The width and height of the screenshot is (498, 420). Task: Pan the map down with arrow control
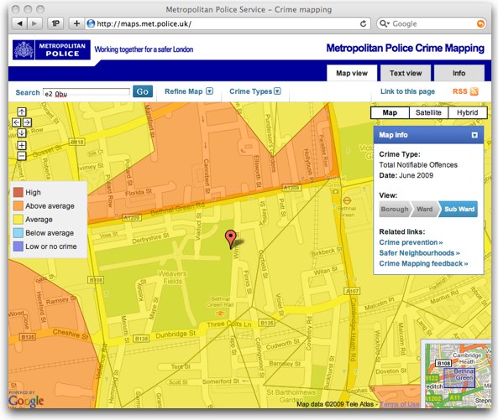pos(22,132)
